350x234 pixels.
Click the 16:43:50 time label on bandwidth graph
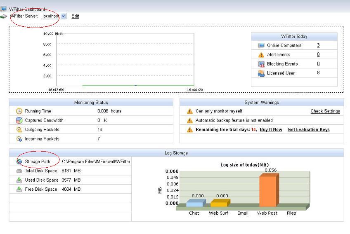coord(56,90)
